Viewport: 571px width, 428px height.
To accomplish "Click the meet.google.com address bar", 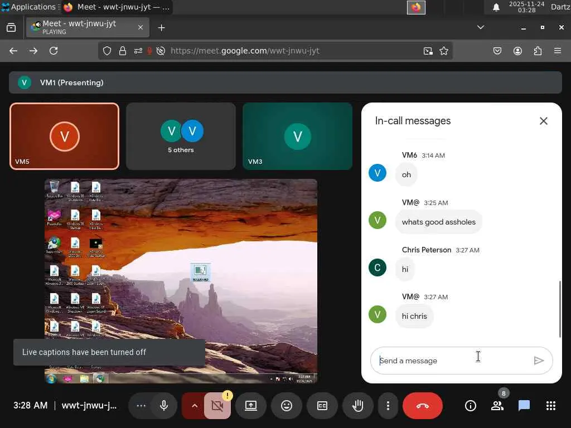I will (x=245, y=51).
